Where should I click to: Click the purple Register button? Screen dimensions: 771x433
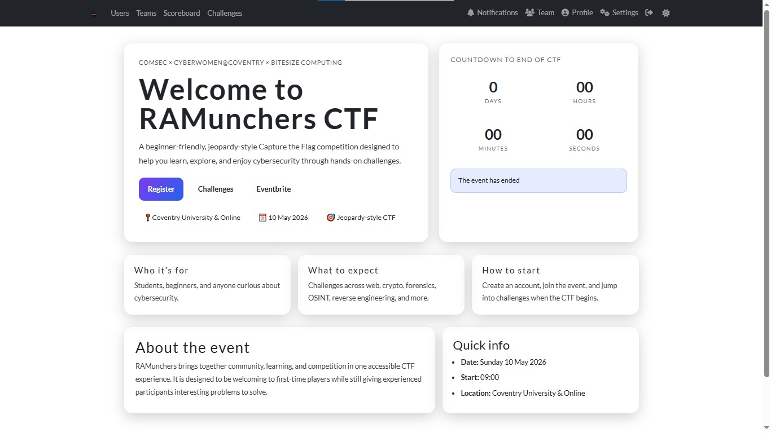[x=161, y=189]
